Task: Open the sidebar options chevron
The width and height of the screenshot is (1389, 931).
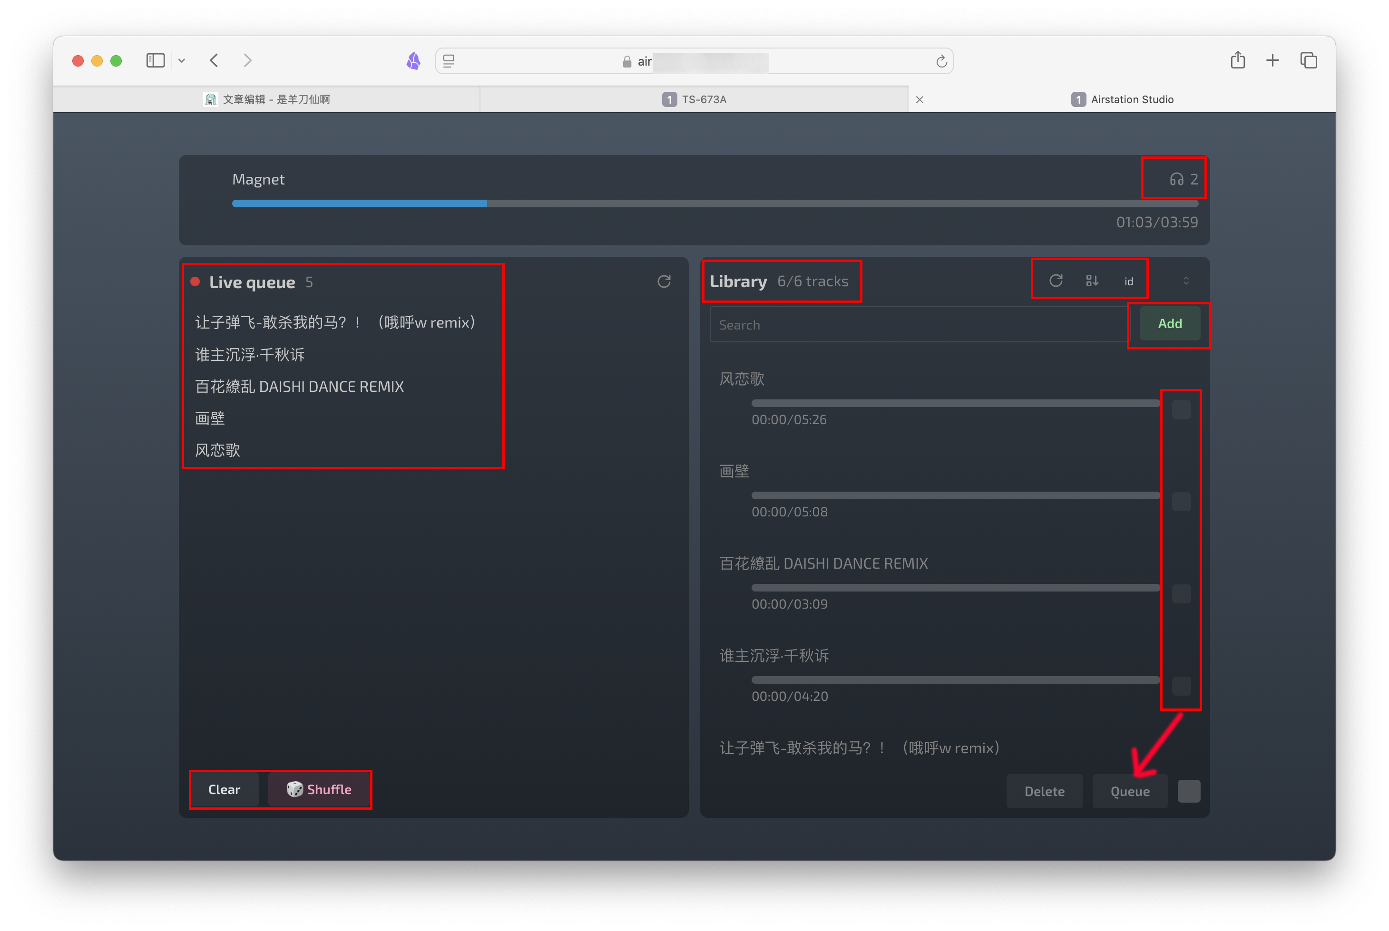Action: [182, 60]
